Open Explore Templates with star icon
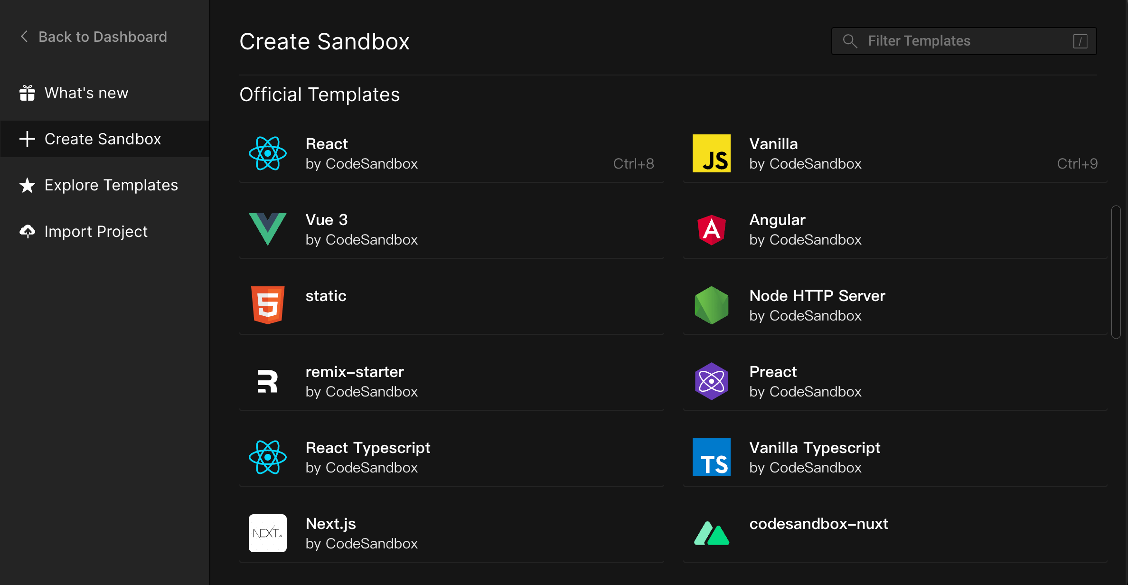 point(111,185)
